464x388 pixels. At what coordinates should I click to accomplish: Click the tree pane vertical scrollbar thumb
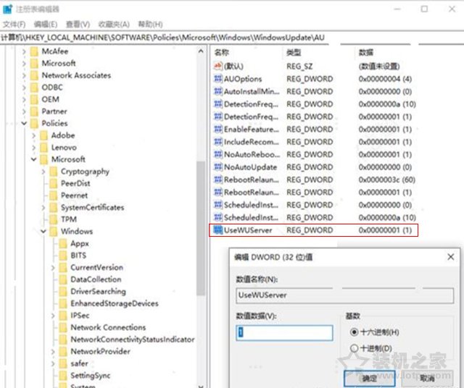(x=201, y=228)
